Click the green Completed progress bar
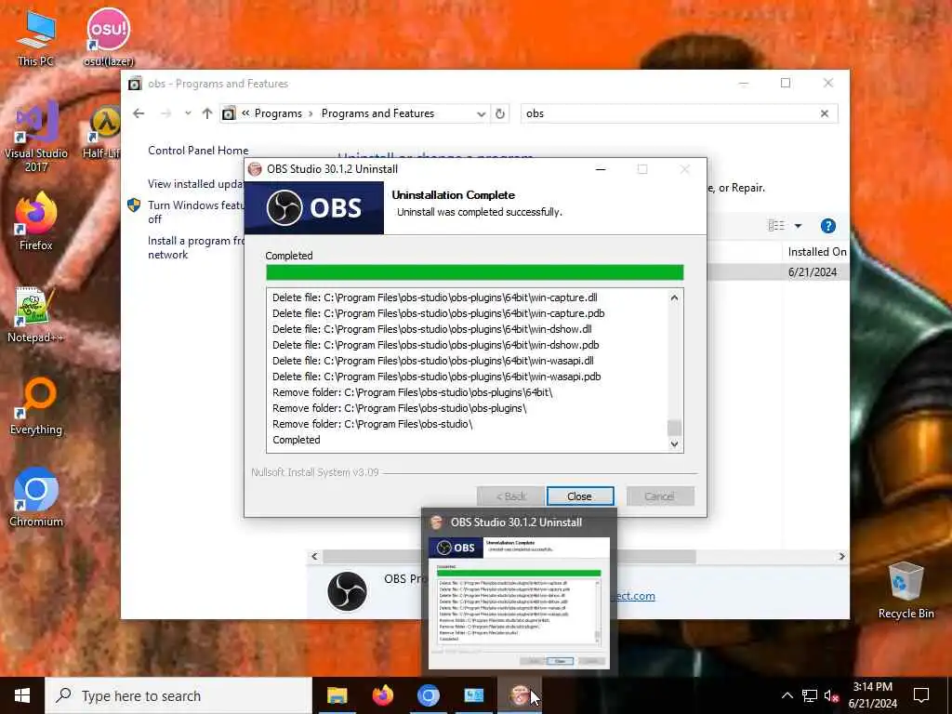Image resolution: width=952 pixels, height=714 pixels. [474, 272]
